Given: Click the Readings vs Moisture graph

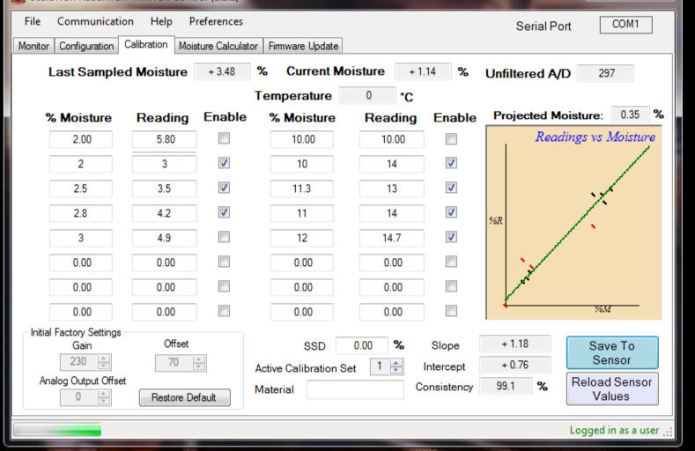Looking at the screenshot, I should coord(574,223).
